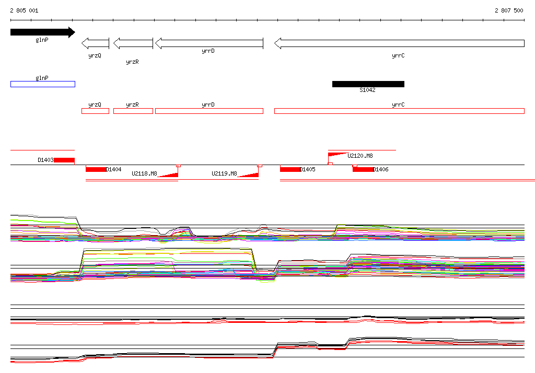
Task: Select the yrzR gene arrow
Action: coord(133,43)
